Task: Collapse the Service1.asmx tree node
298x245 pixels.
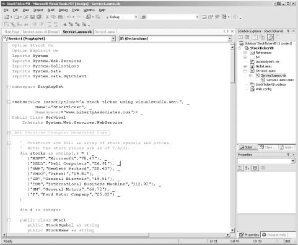Action: (x=245, y=71)
